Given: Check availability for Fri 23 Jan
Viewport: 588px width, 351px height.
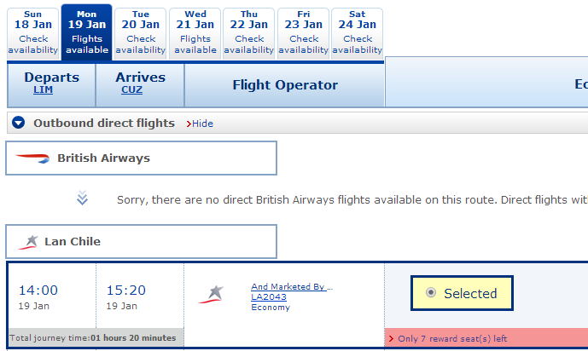Looking at the screenshot, I should point(303,33).
